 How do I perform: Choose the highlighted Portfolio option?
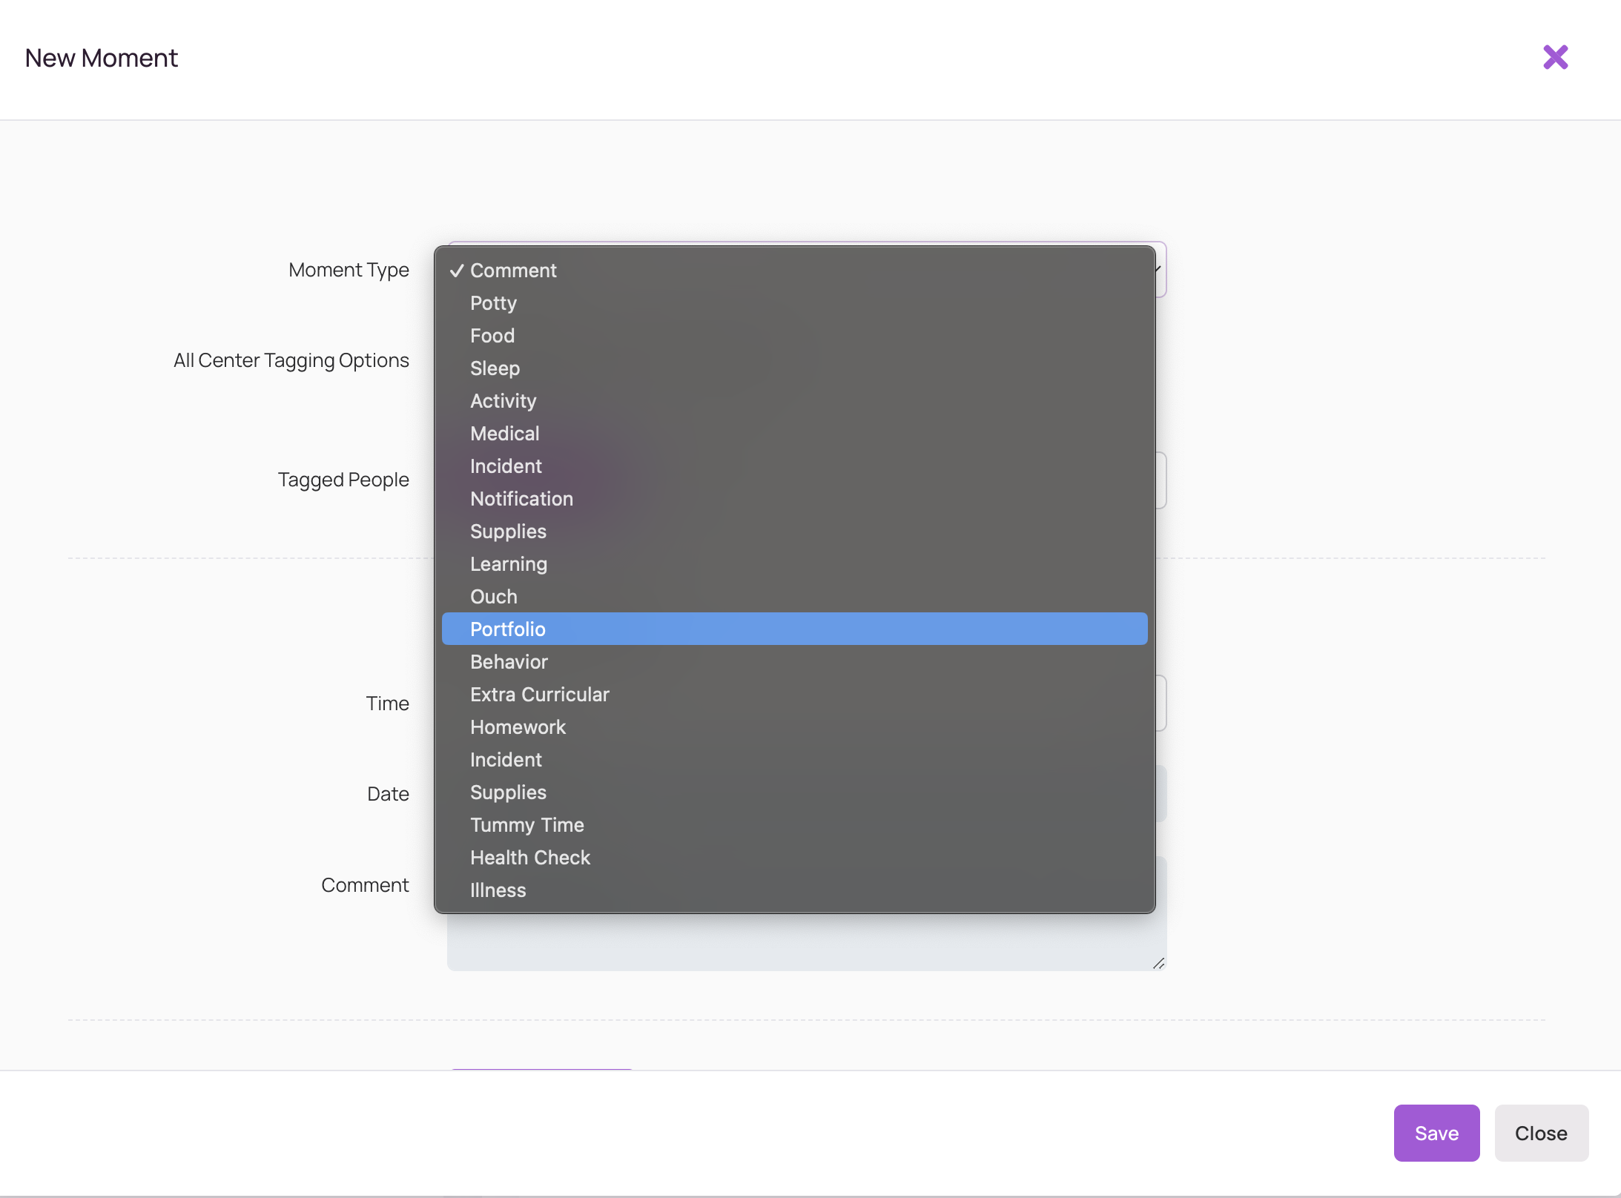pos(508,629)
